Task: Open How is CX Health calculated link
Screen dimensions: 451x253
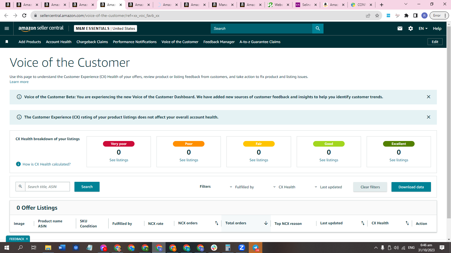Action: click(x=47, y=164)
